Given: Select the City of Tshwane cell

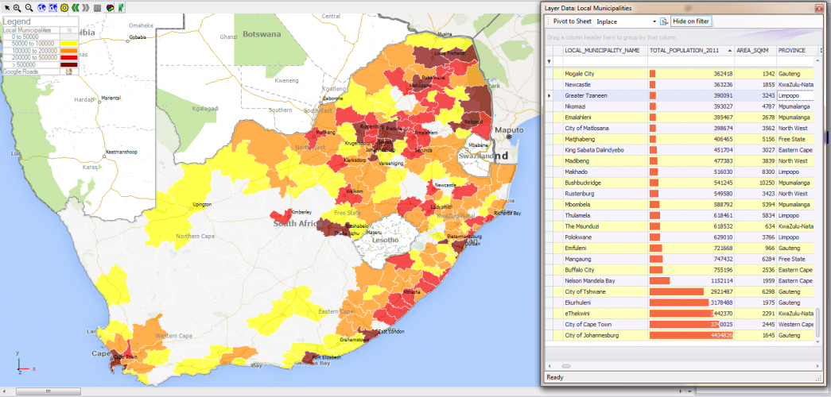Looking at the screenshot, I should 606,291.
